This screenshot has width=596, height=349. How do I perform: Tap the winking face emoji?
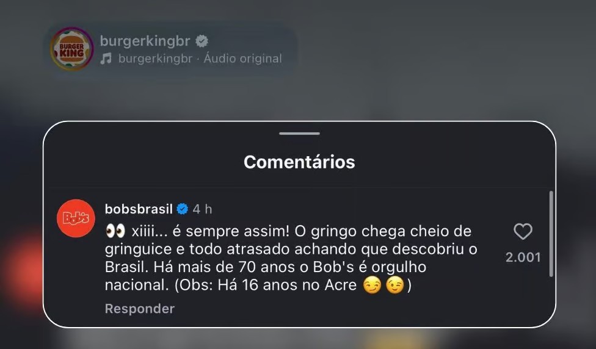coord(395,285)
